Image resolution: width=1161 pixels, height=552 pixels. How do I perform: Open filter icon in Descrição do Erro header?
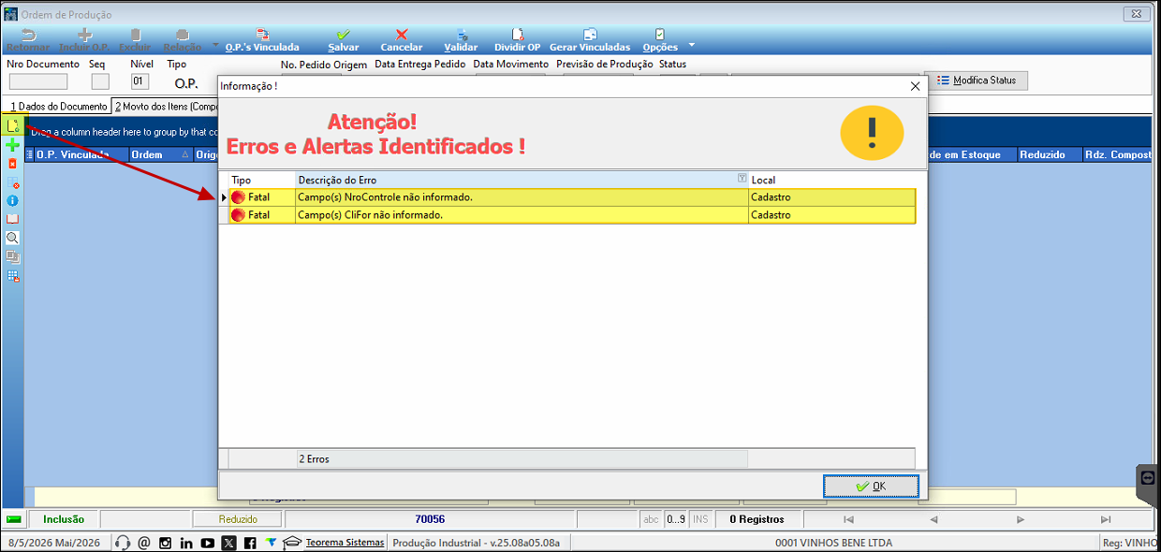point(742,179)
